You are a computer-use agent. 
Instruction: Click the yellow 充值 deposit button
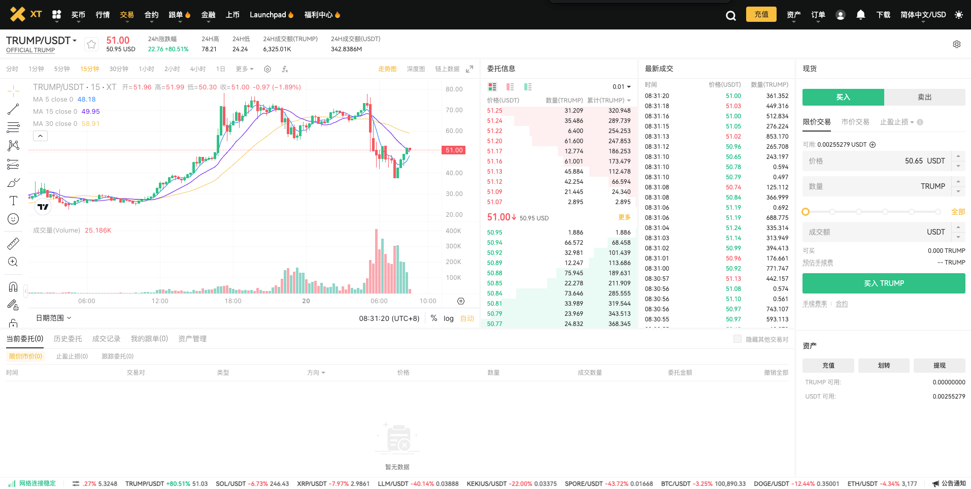[x=761, y=14]
